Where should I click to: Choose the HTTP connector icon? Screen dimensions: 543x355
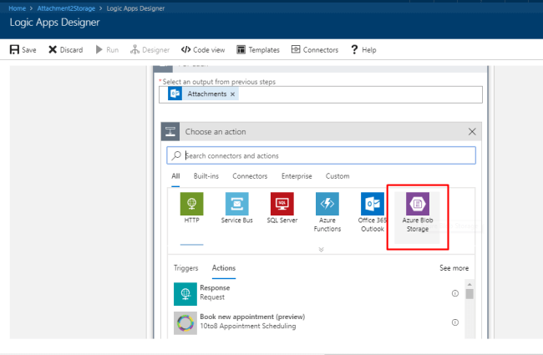[192, 204]
